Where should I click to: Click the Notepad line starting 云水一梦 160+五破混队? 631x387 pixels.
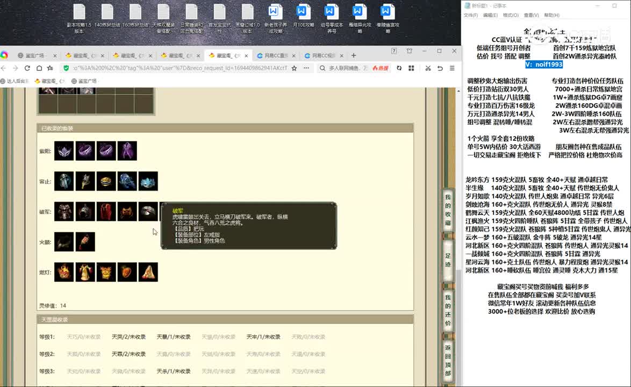coord(534,238)
